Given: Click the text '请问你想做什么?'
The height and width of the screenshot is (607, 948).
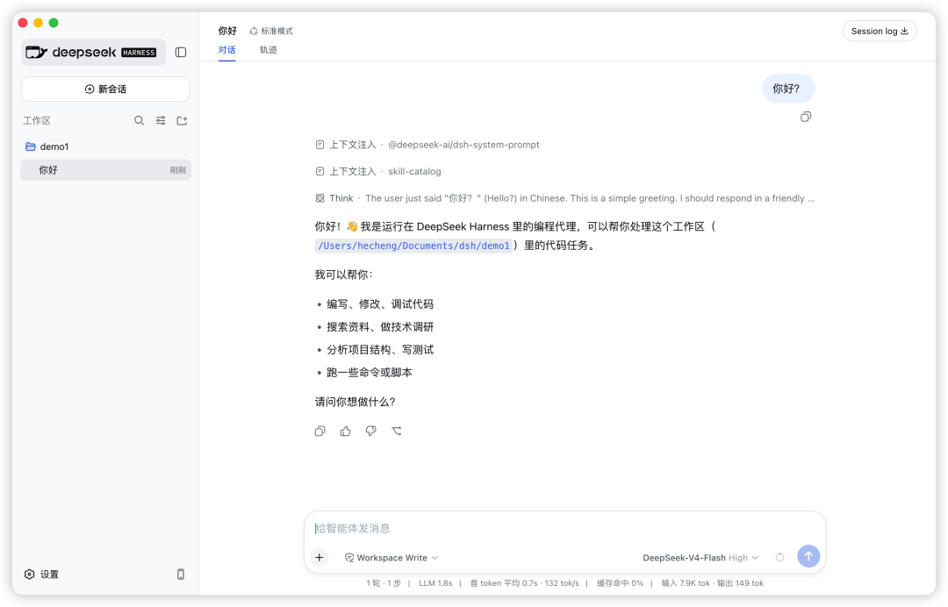Looking at the screenshot, I should (x=355, y=403).
